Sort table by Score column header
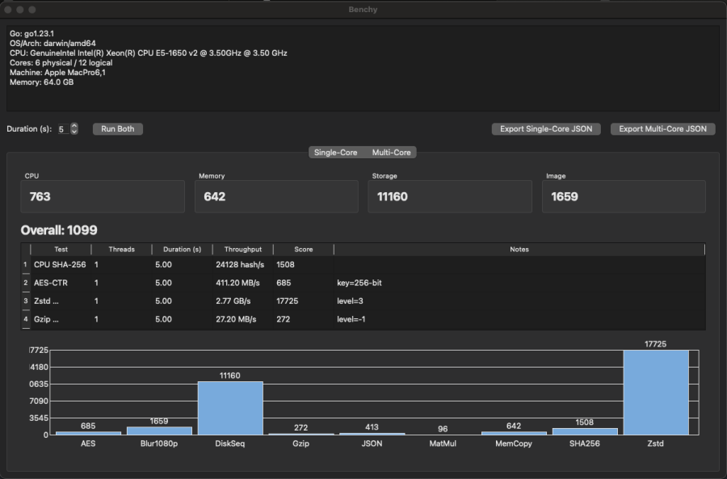This screenshot has width=727, height=479. click(303, 250)
